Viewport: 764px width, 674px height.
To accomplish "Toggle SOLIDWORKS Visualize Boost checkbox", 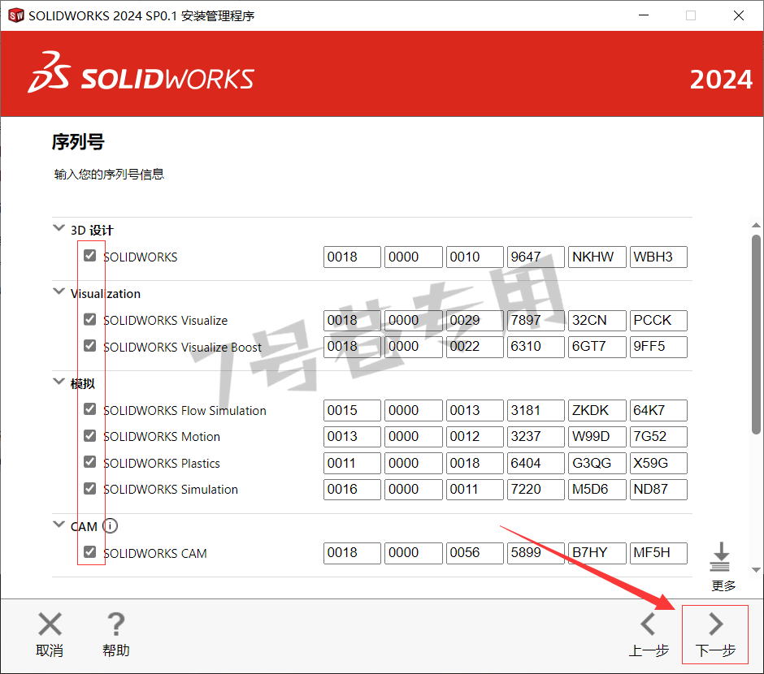I will pos(89,345).
